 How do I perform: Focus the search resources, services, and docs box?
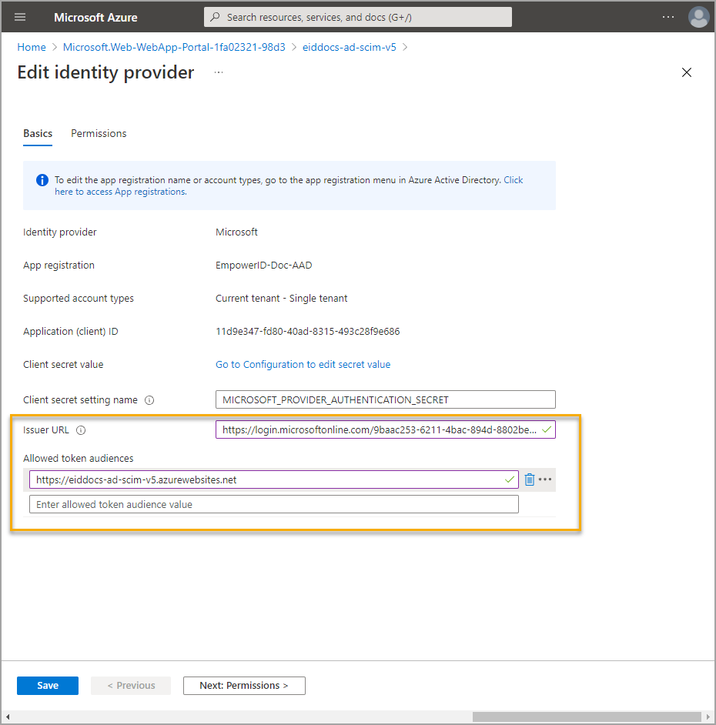(357, 17)
